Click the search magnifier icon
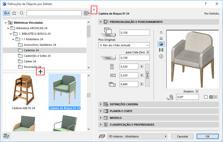Image resolution: width=223 pixels, height=142 pixels. [x=22, y=13]
